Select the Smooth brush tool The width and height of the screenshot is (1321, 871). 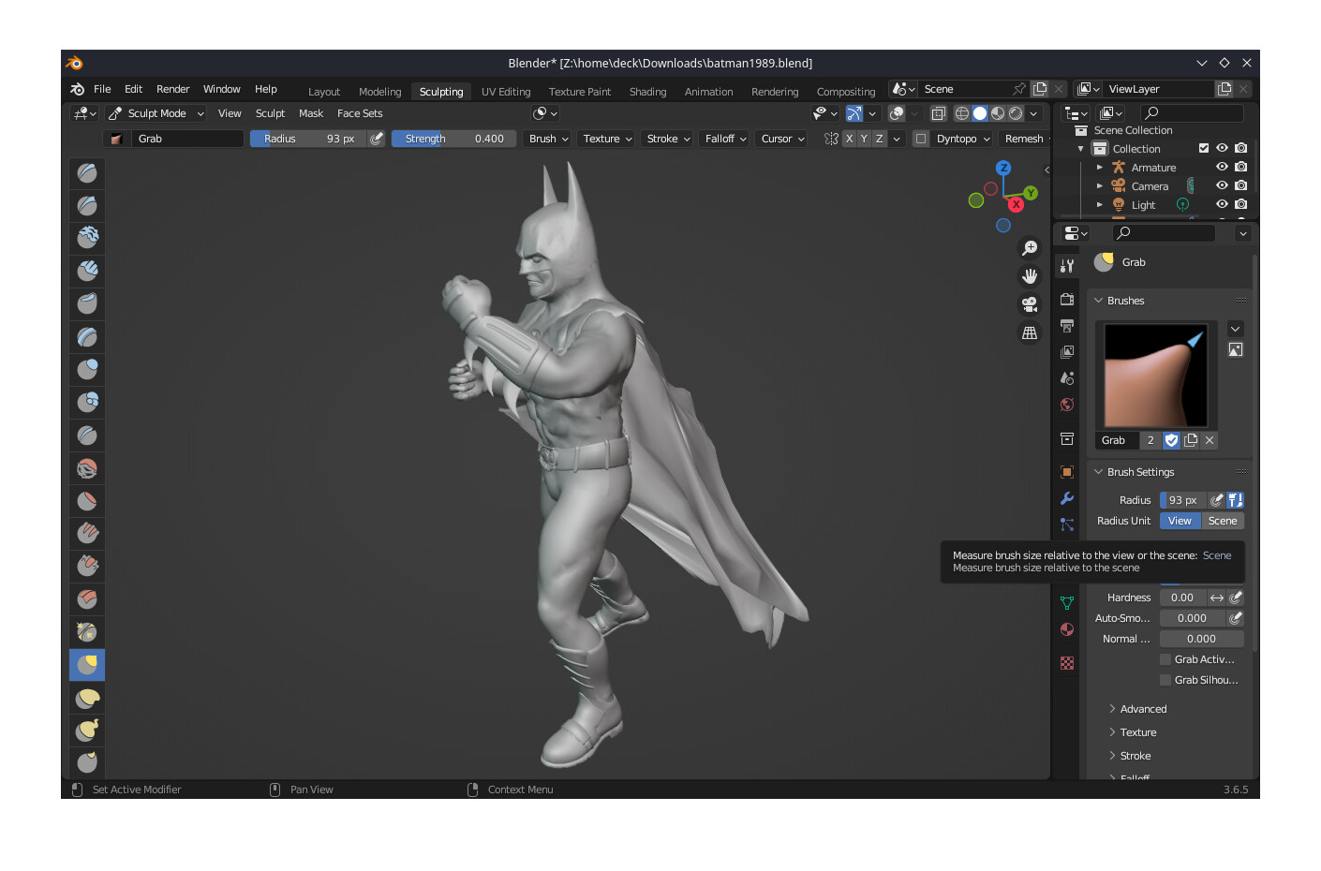[87, 467]
